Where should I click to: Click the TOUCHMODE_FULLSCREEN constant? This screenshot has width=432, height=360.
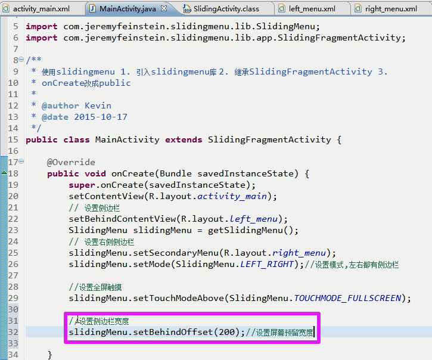(347, 298)
